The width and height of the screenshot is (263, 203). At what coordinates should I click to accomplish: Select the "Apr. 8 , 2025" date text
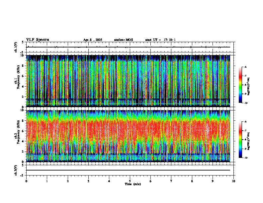[x=93, y=40]
